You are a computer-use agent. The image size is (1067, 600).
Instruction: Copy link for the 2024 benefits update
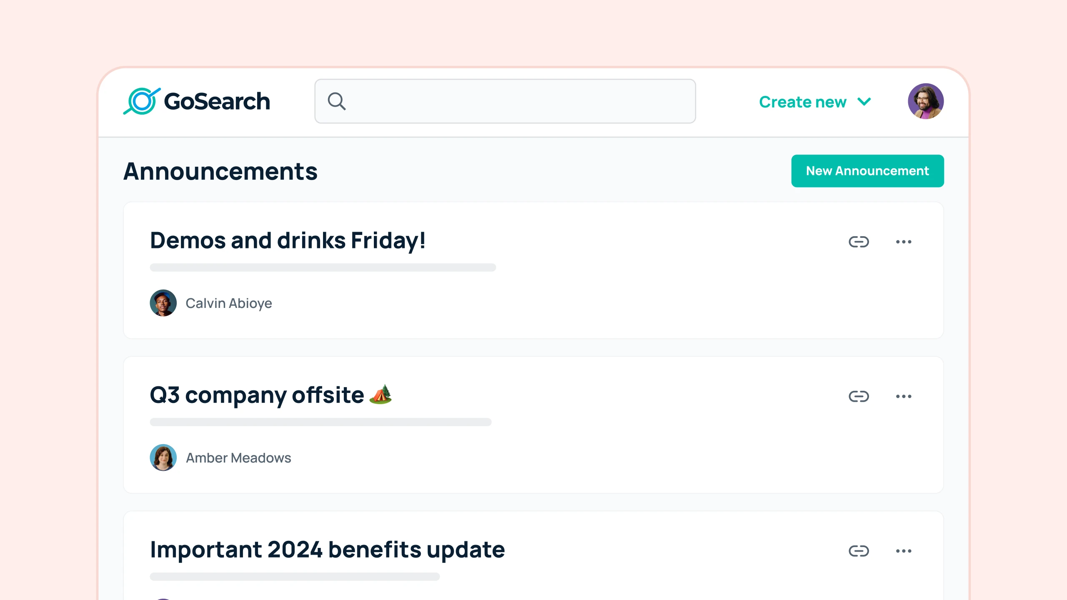click(x=859, y=550)
